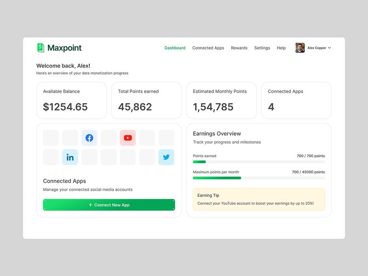The image size is (368, 276).
Task: Click 'Manage your connected social media accounts' text
Action: point(87,190)
